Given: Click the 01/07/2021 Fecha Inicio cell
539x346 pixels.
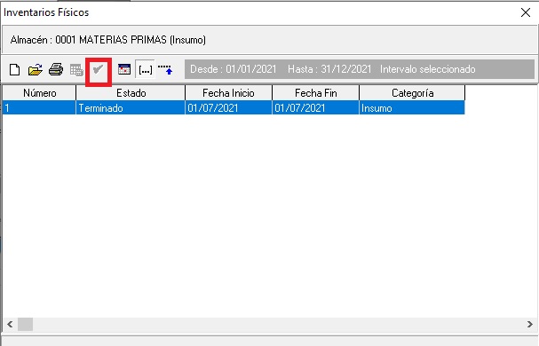Looking at the screenshot, I should coord(228,108).
